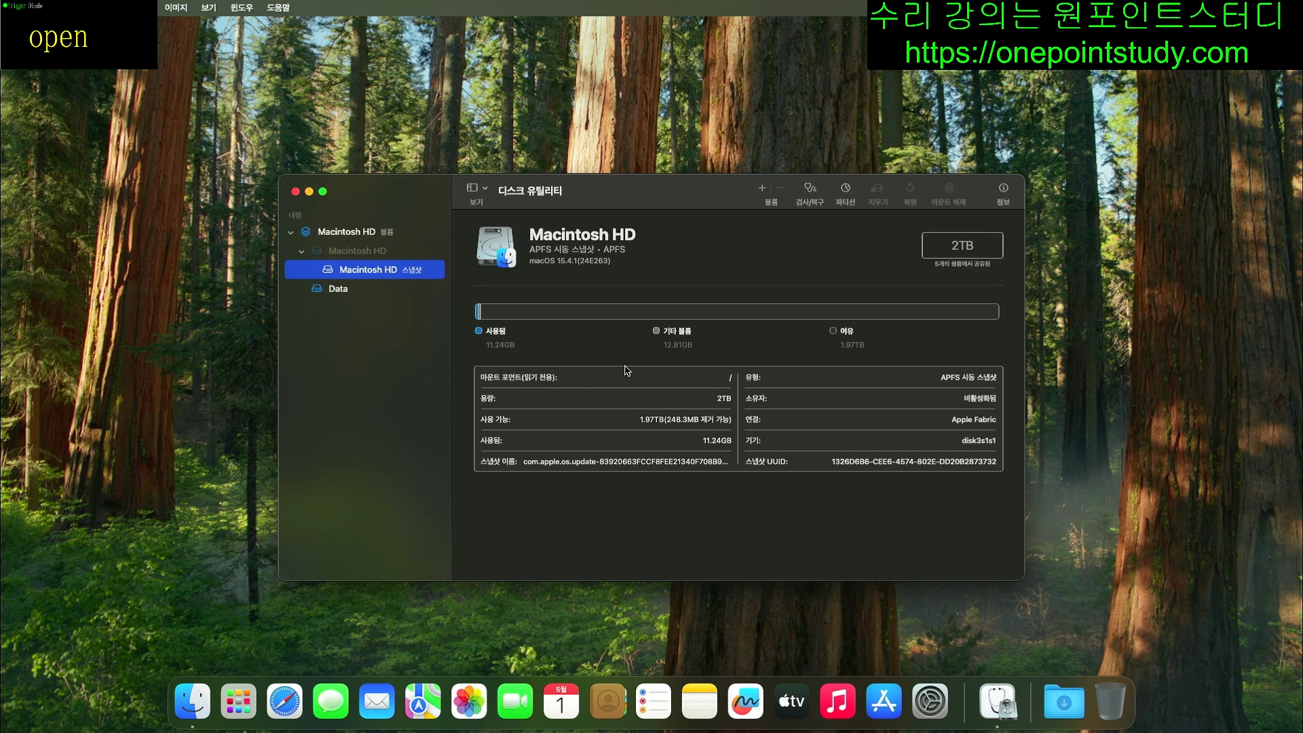Screen dimensions: 1303x733
Task: Open Launchpad from the Dock
Action: [x=238, y=701]
